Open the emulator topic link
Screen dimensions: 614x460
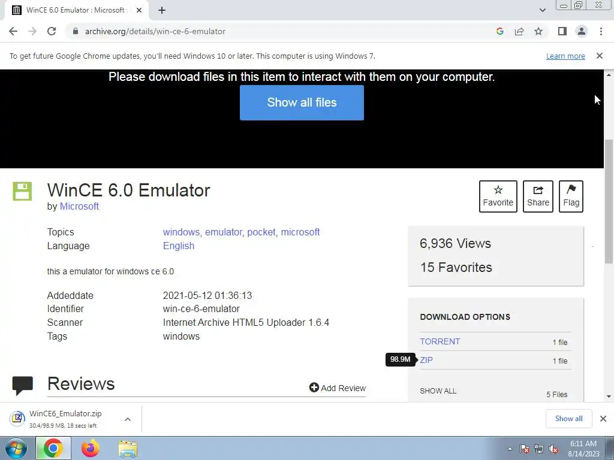(x=224, y=232)
